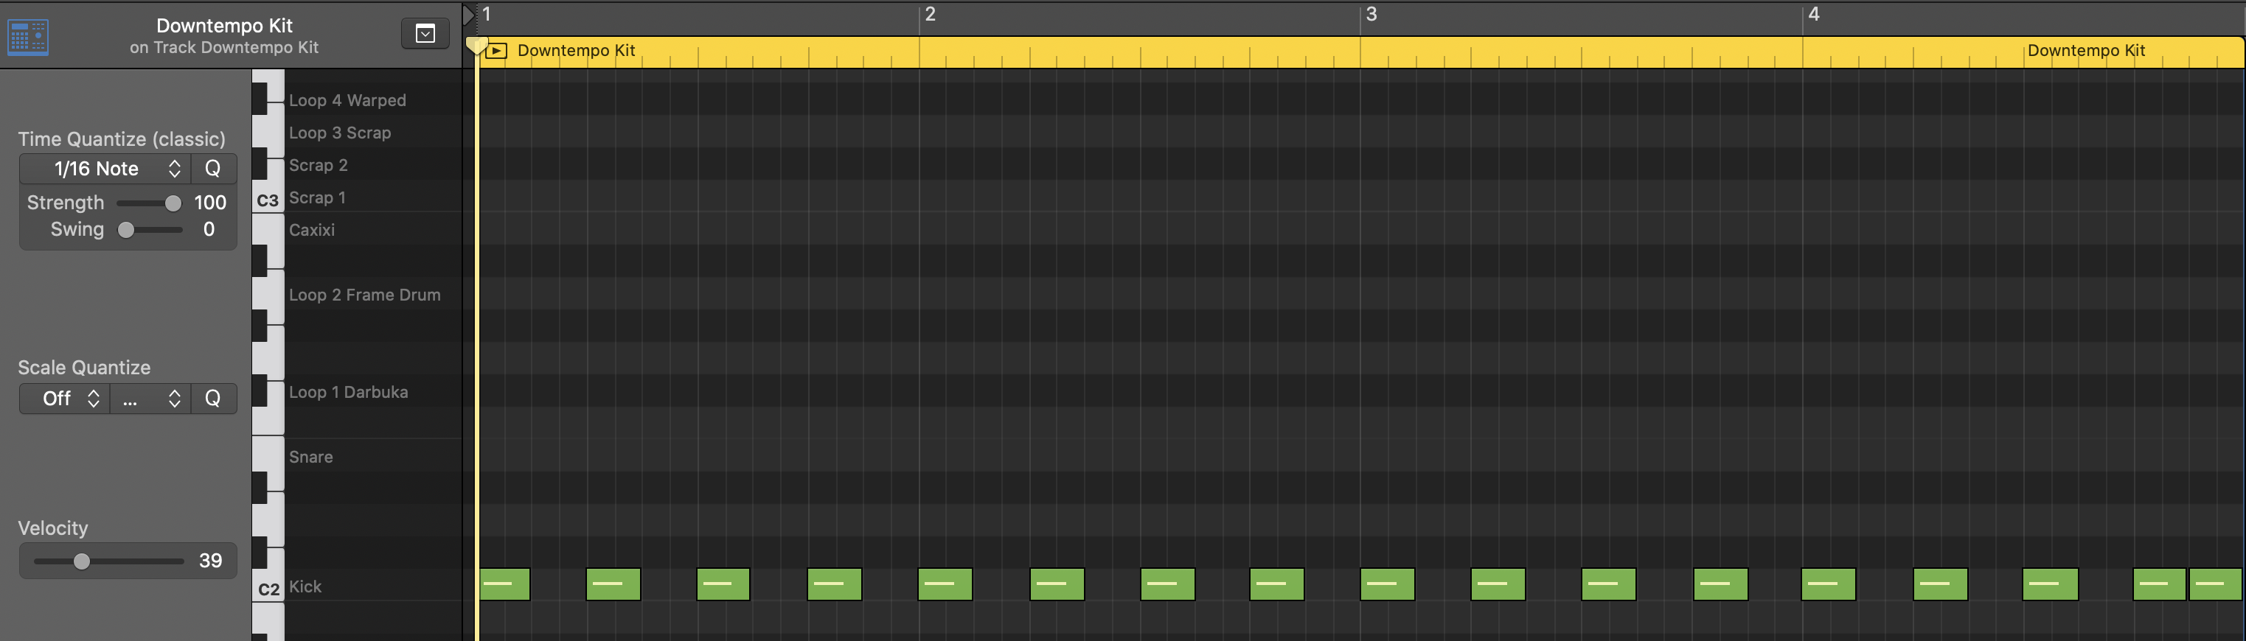
Task: Select the Kick note at bar 2 downbeat
Action: click(x=945, y=584)
